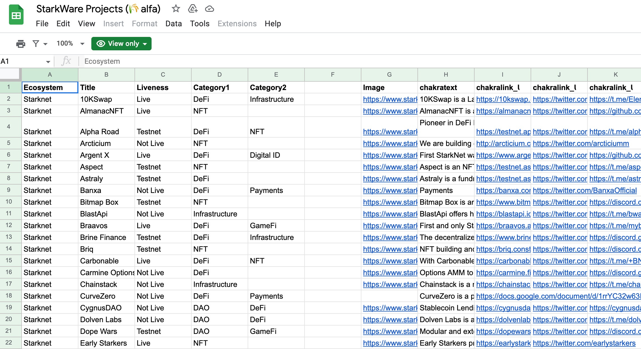Open the Data menu

(173, 23)
